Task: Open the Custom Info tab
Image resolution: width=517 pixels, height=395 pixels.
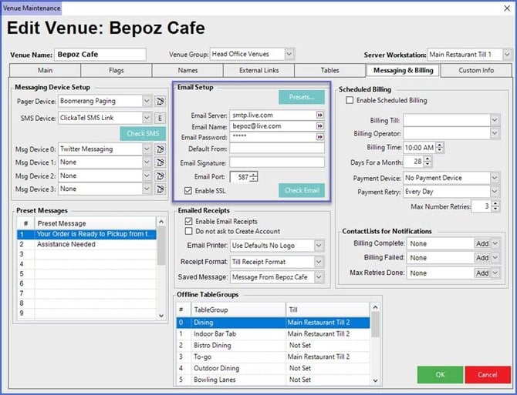Action: point(475,71)
